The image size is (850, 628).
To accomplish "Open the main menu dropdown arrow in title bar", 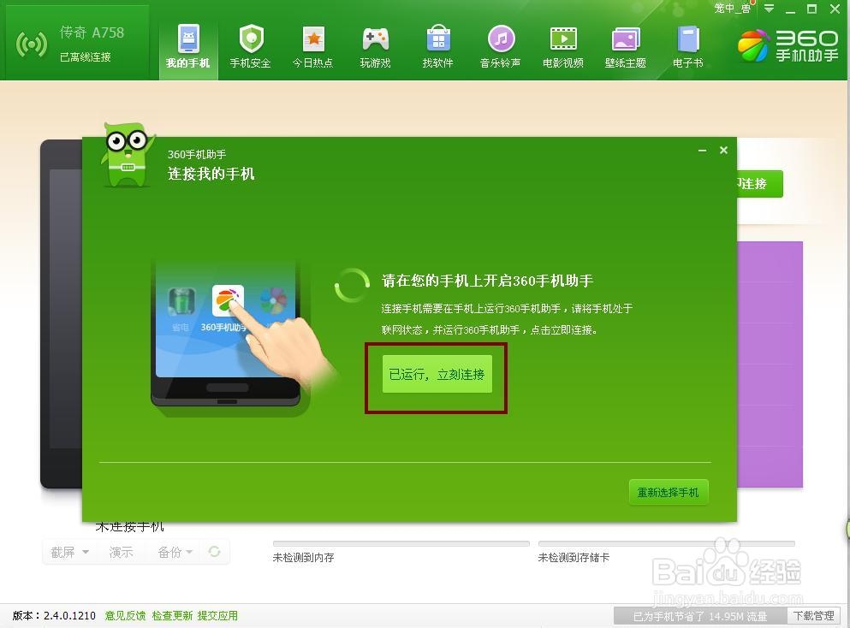I will click(769, 9).
